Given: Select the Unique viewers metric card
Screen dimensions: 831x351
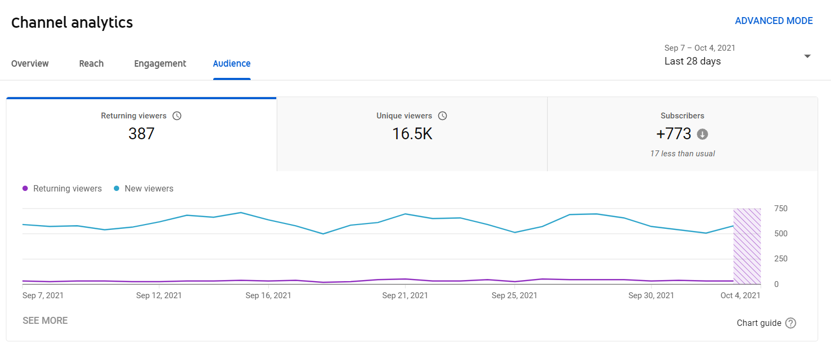Looking at the screenshot, I should (411, 133).
